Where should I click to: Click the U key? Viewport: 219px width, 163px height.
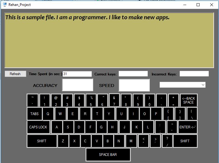pos(121,114)
